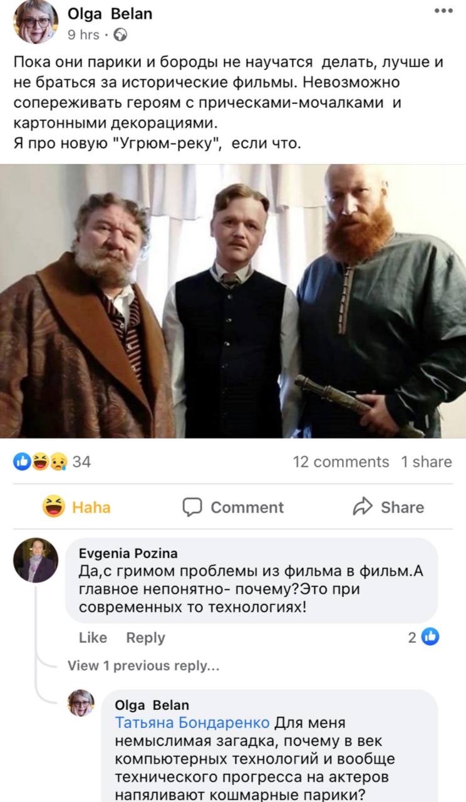Like Evgenia Pozina's comment
This screenshot has height=802, width=466.
(93, 637)
